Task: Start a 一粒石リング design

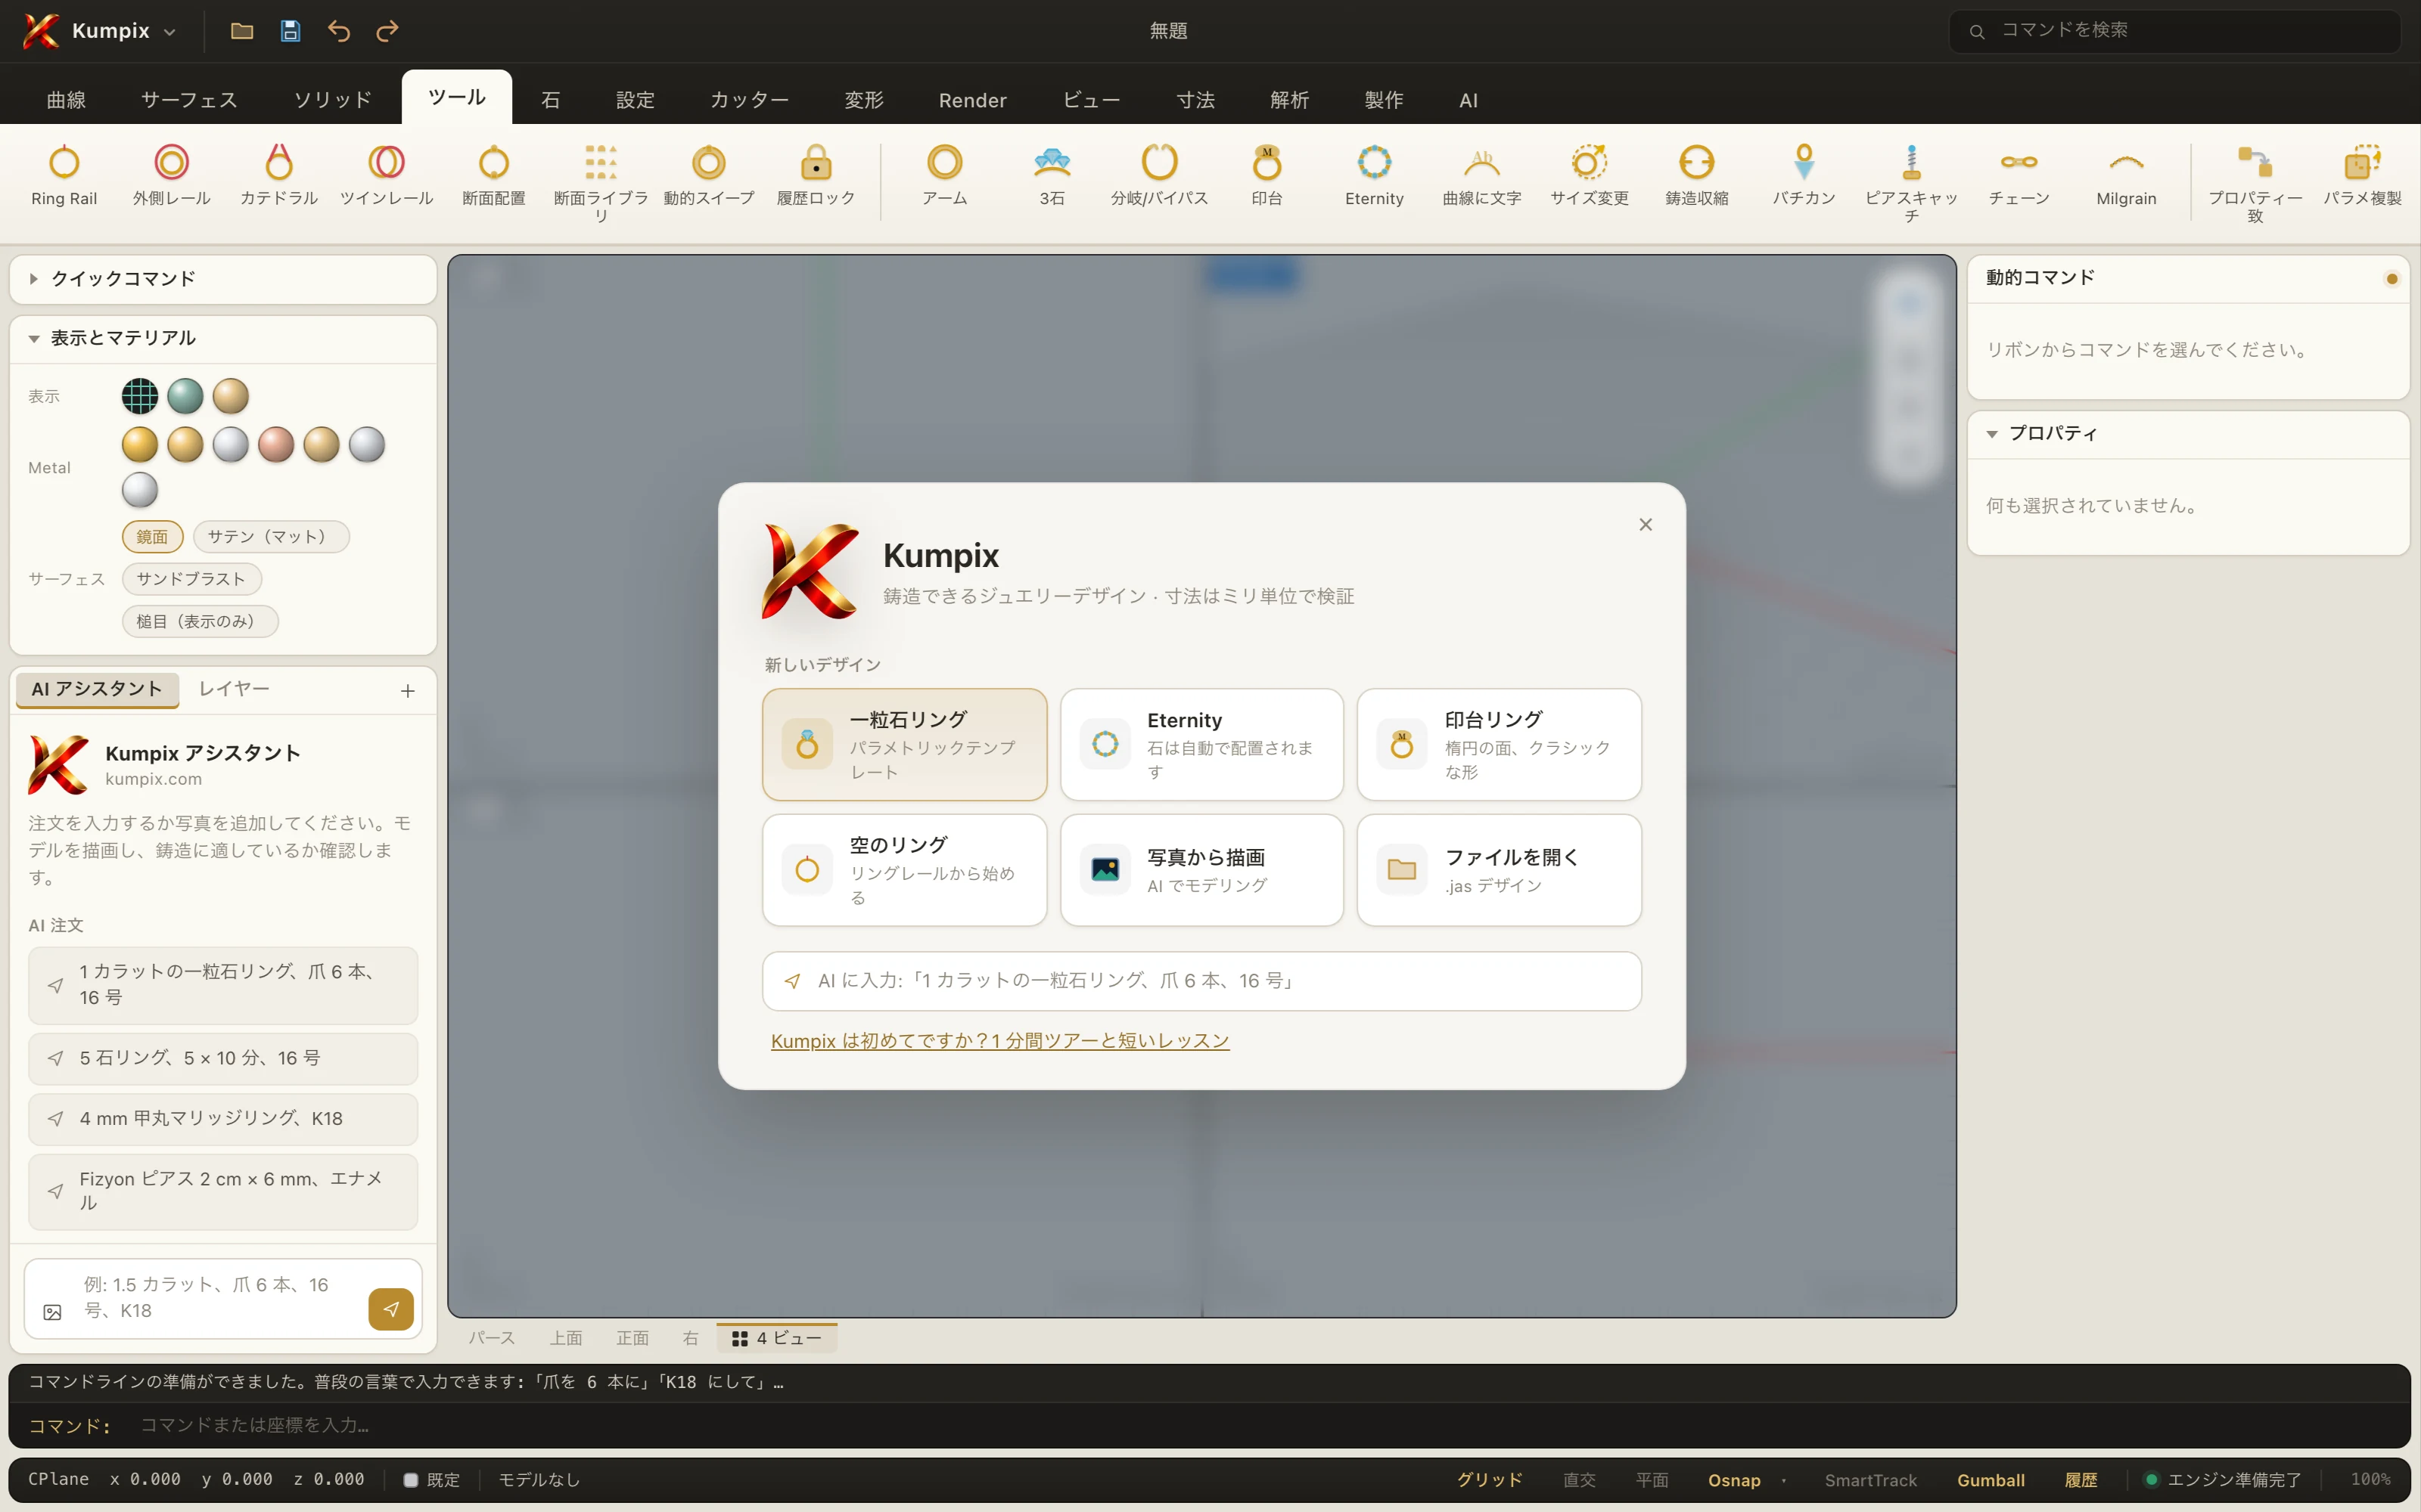Action: point(904,744)
